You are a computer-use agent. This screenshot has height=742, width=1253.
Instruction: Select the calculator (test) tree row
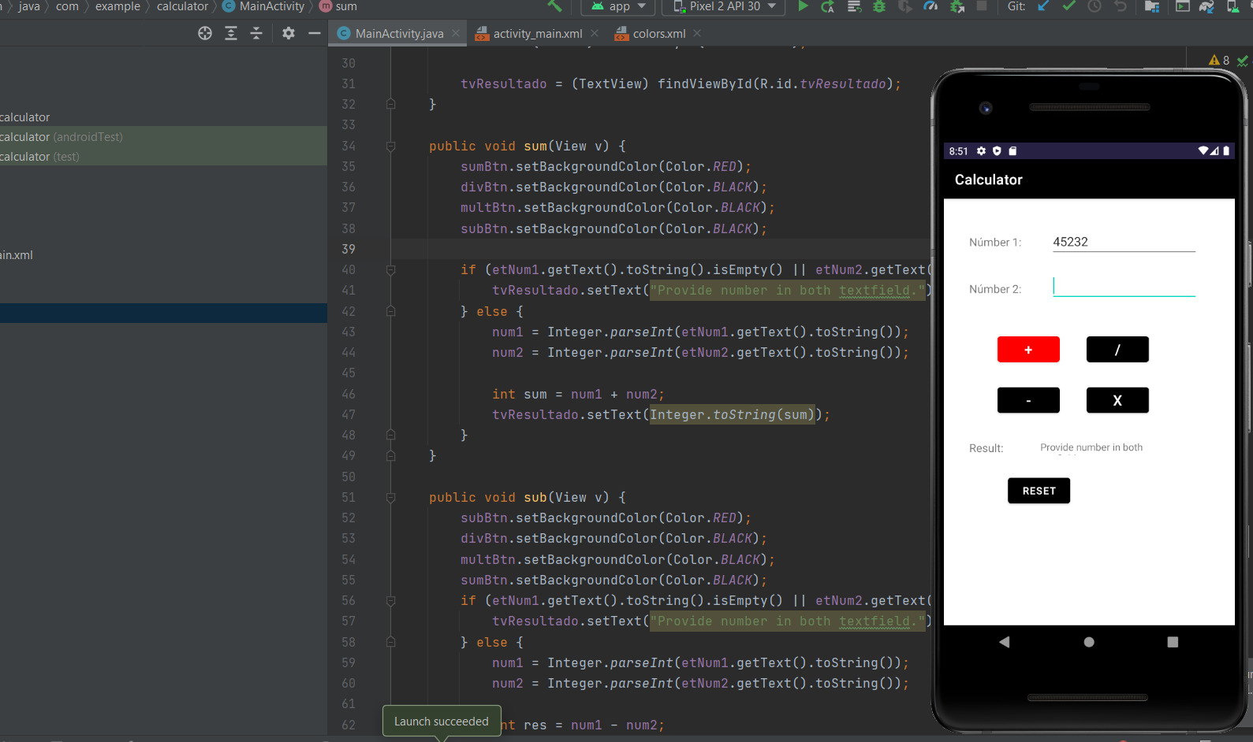coord(163,156)
